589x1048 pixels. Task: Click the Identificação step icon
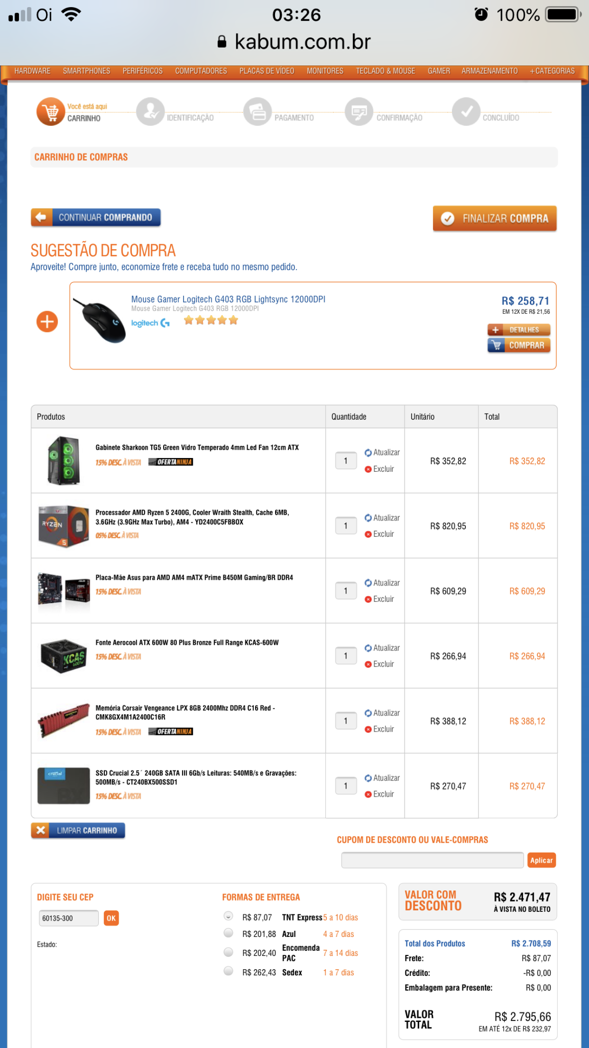click(150, 112)
